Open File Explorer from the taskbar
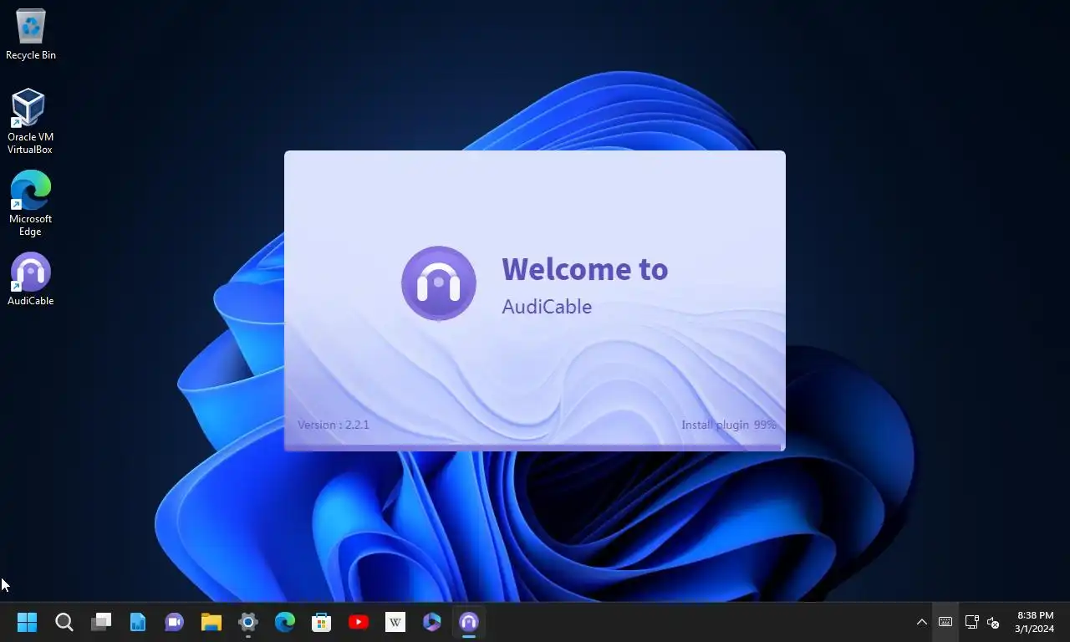This screenshot has height=642, width=1070. pyautogui.click(x=211, y=622)
